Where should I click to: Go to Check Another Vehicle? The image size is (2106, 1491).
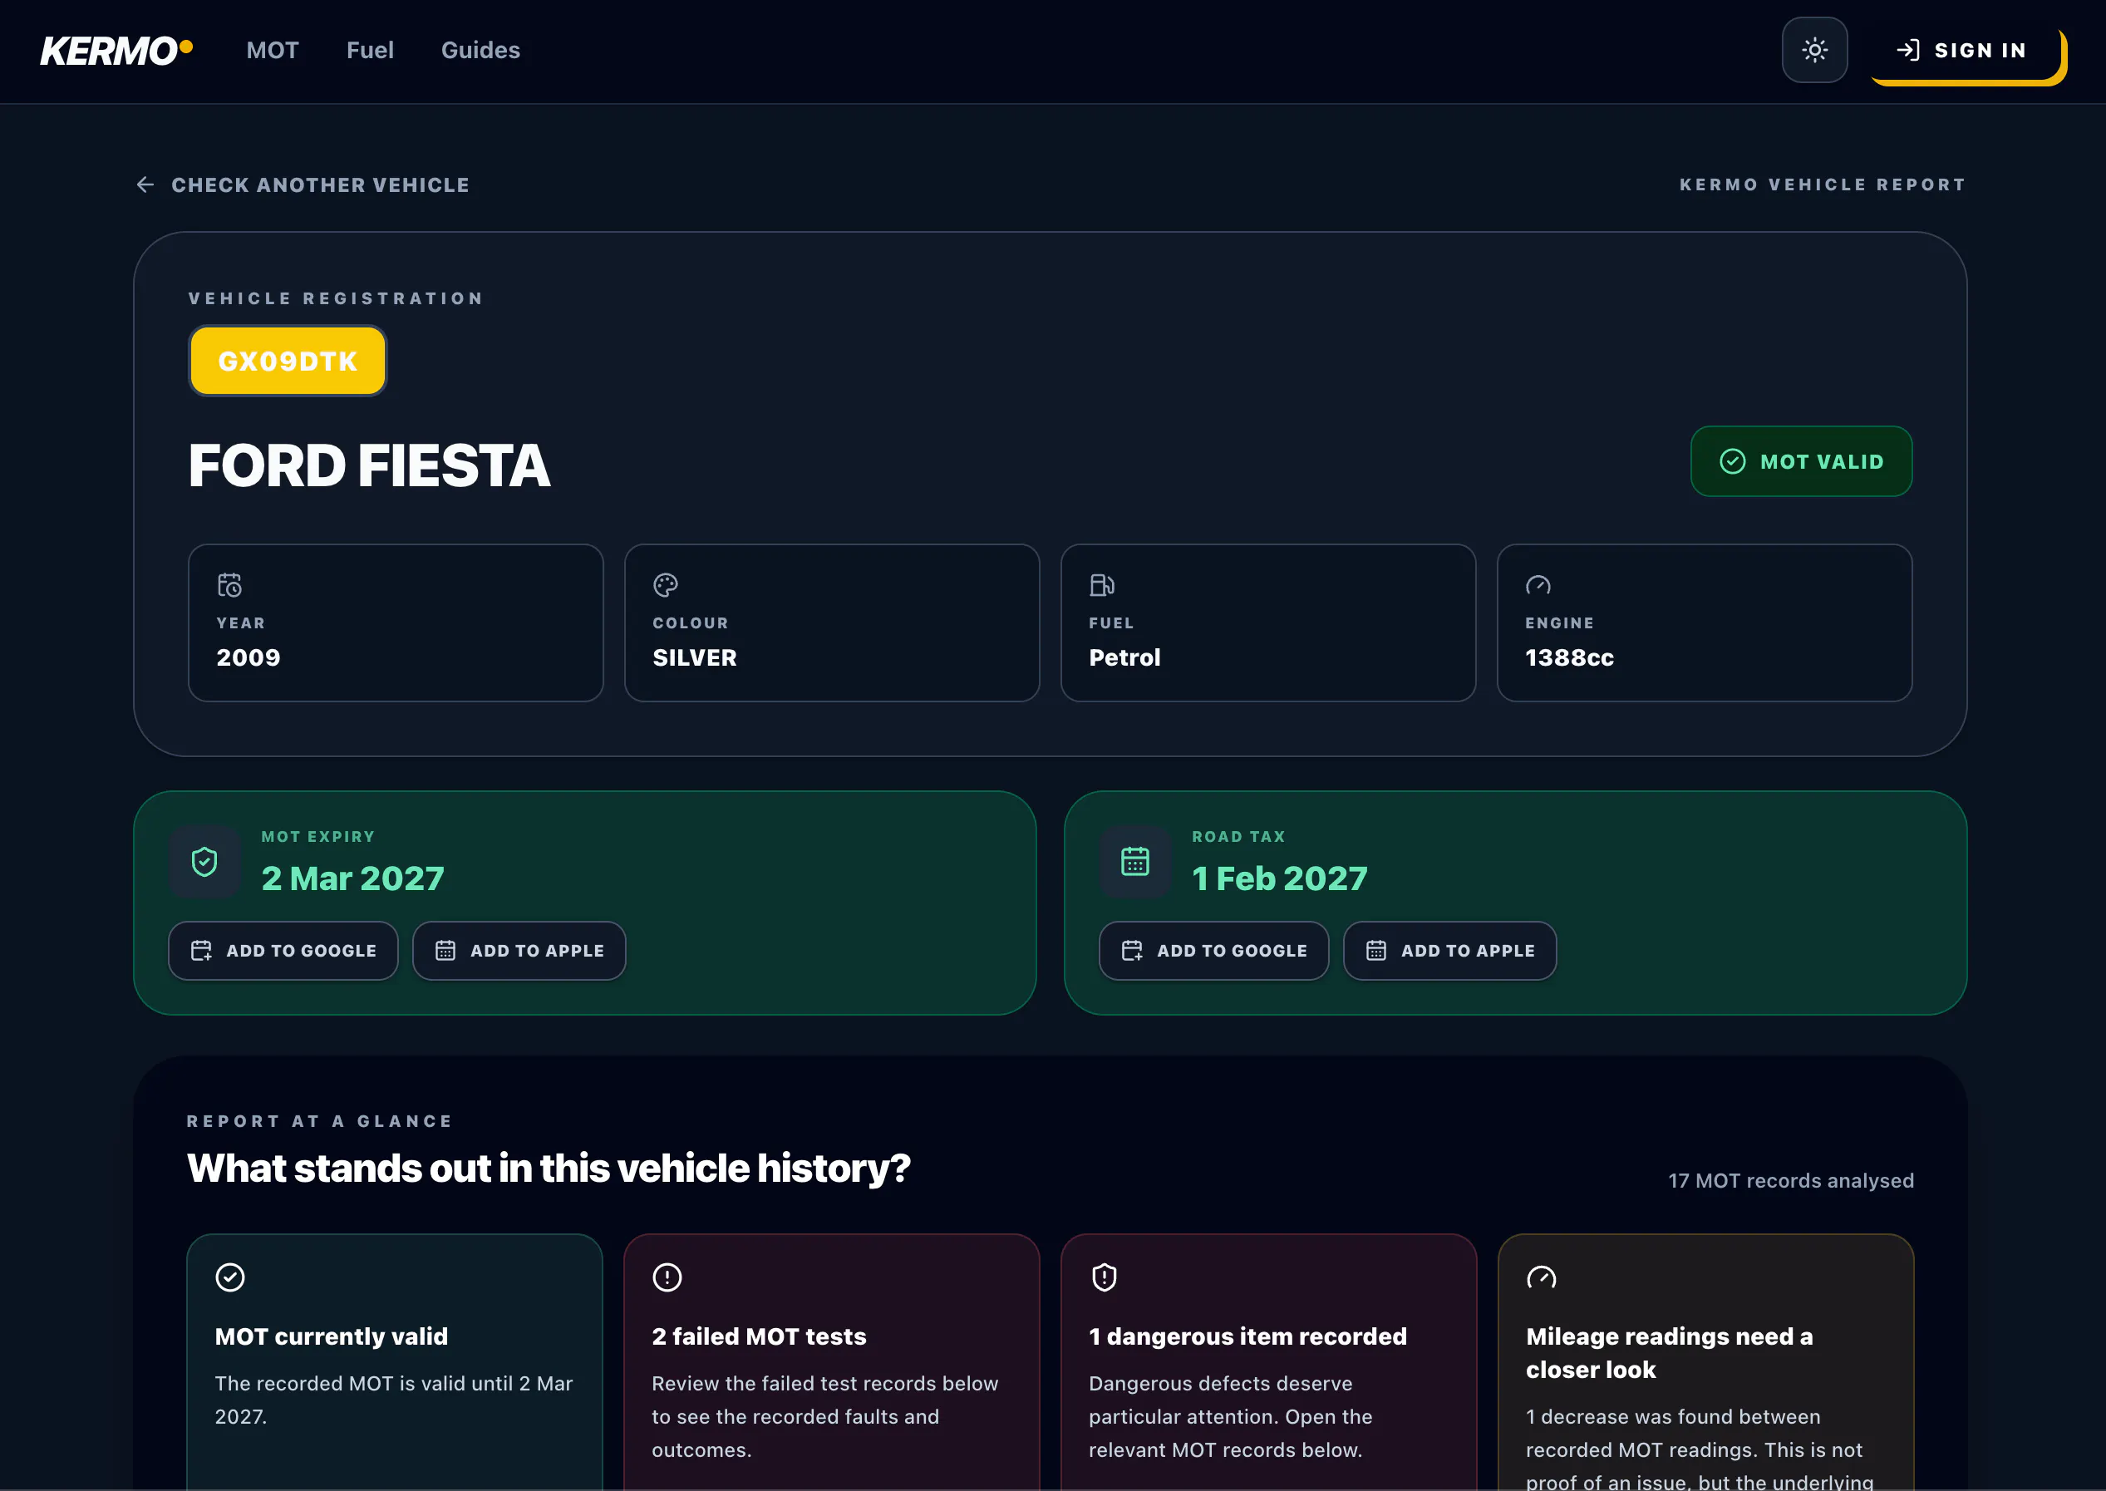302,185
